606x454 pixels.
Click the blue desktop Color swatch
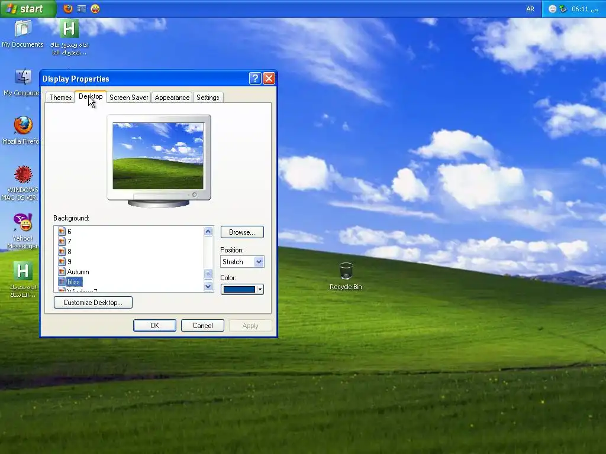coord(239,289)
